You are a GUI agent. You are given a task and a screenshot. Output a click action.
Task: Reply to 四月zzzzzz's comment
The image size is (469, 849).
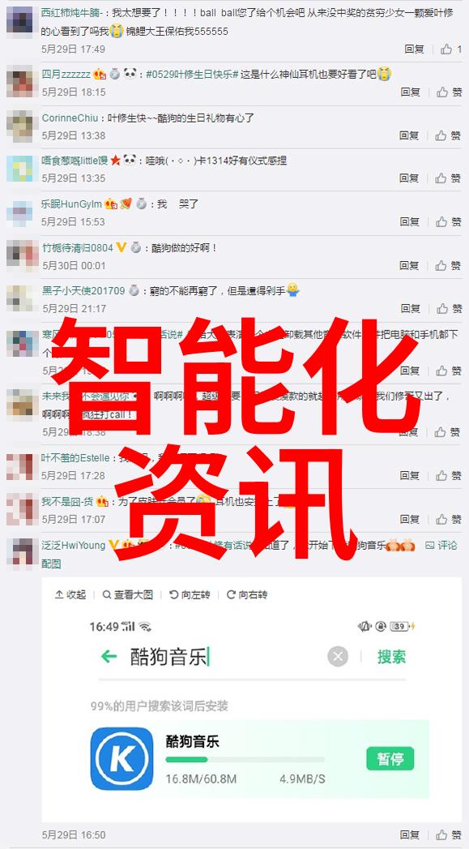click(x=411, y=92)
